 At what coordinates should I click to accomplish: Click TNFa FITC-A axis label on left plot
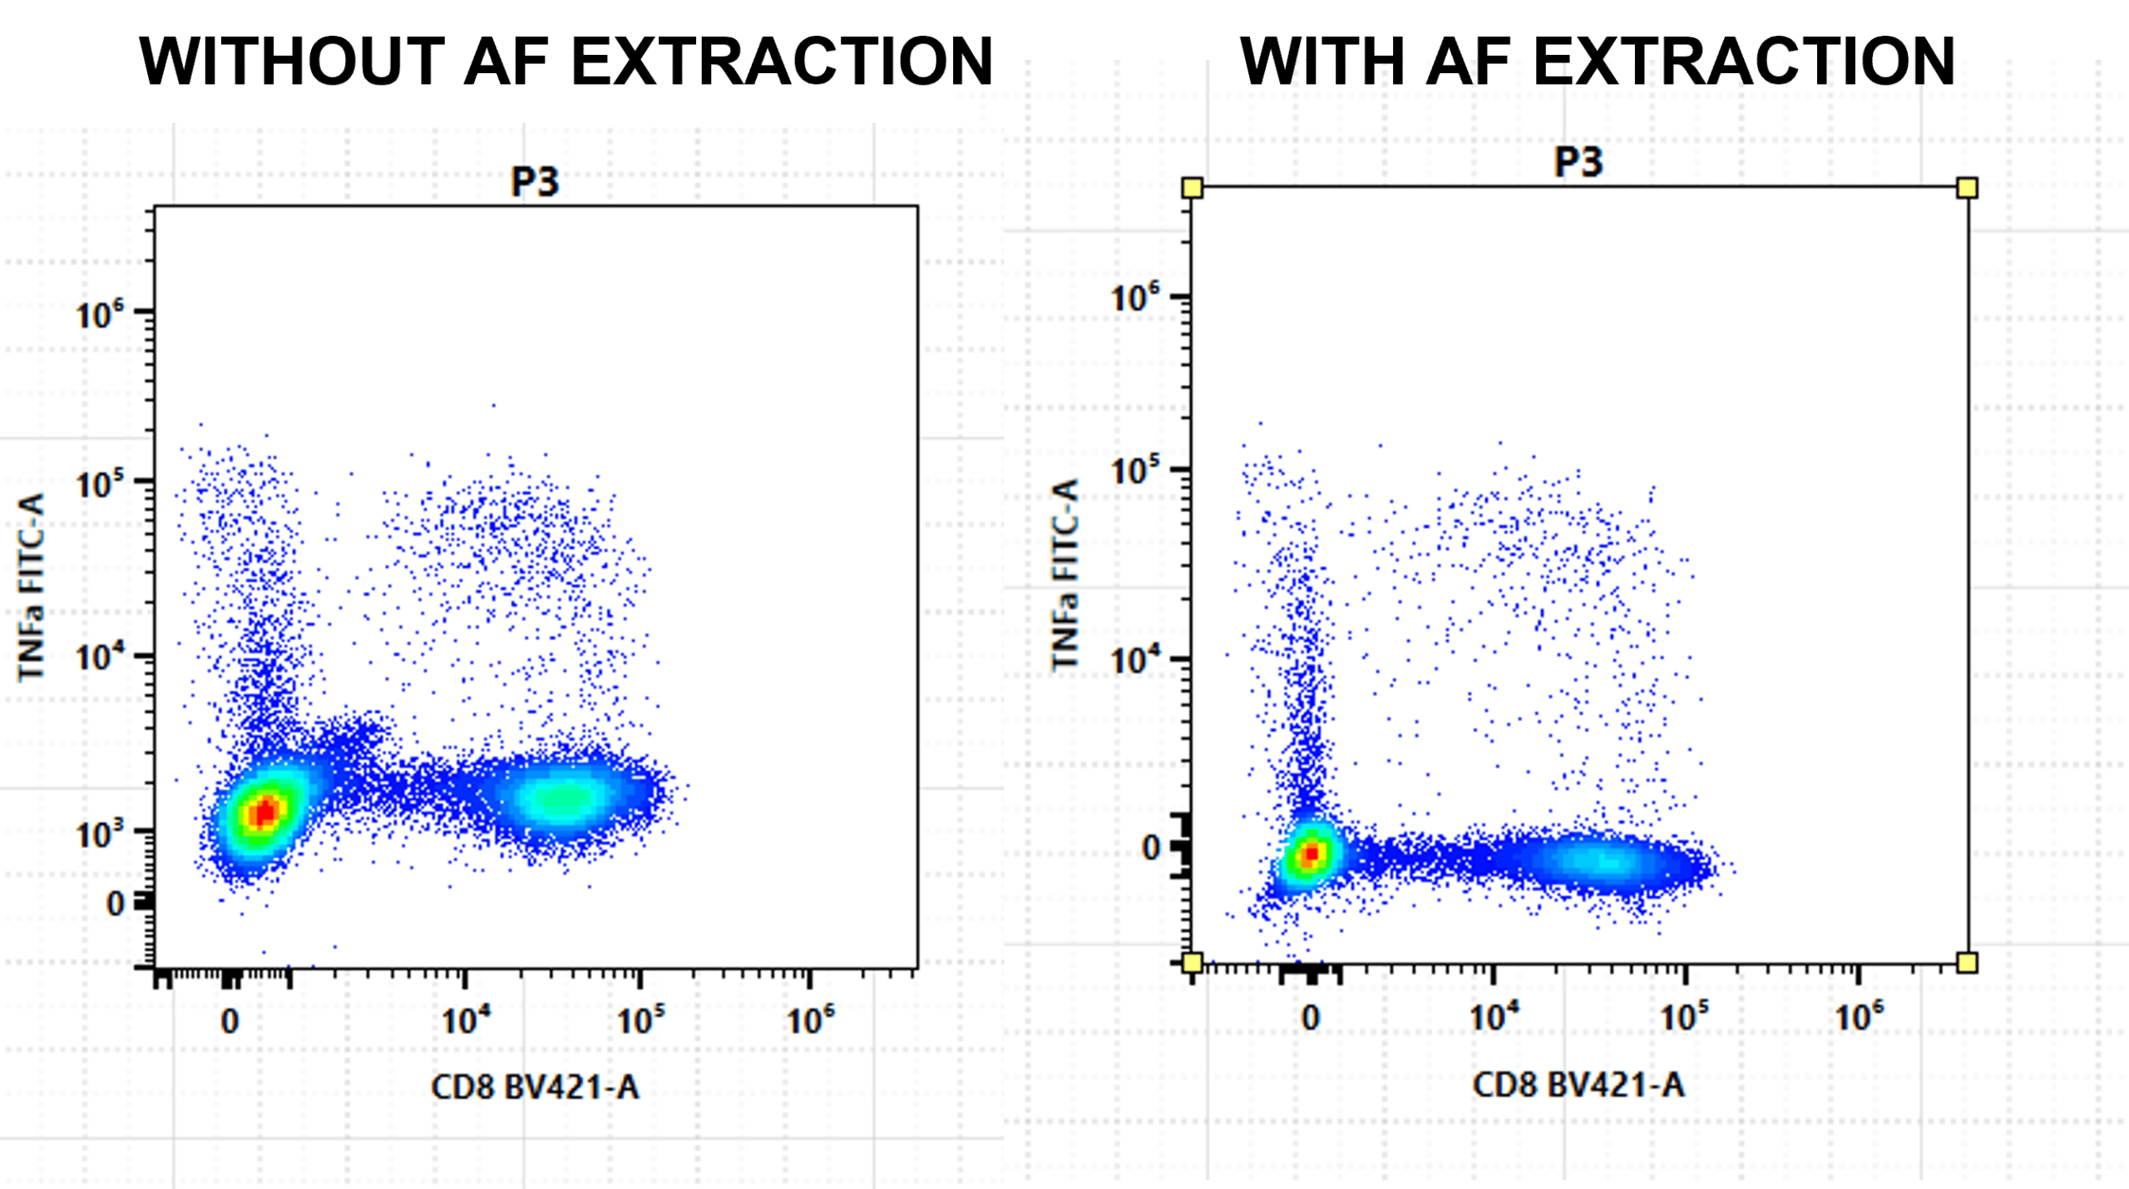pyautogui.click(x=31, y=587)
